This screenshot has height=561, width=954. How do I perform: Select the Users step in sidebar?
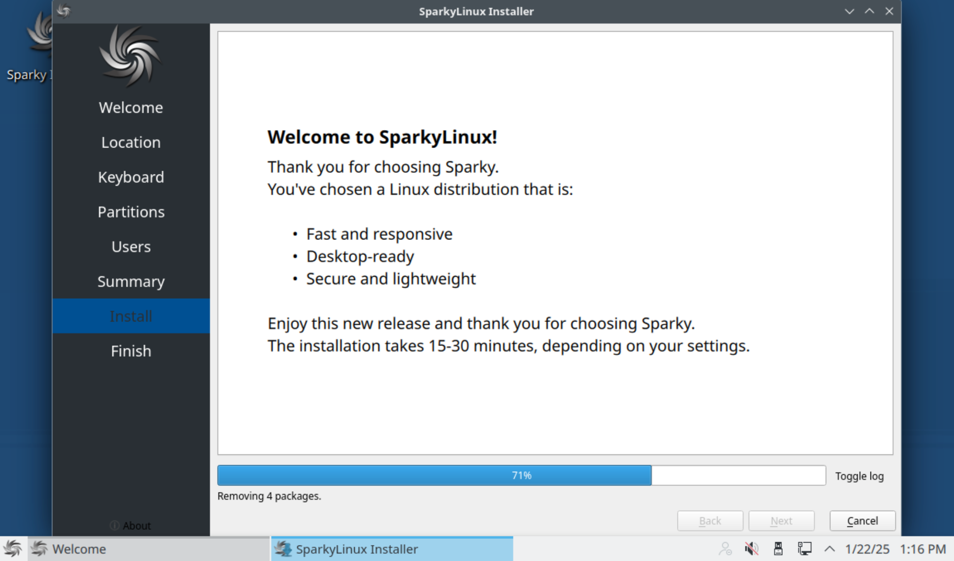(x=131, y=247)
